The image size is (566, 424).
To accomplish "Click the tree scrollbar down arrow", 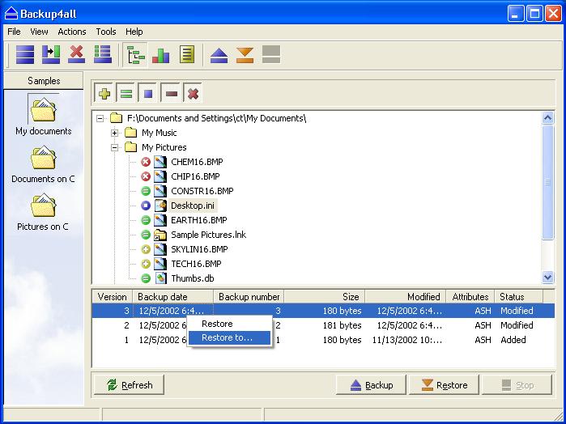I will [x=547, y=277].
